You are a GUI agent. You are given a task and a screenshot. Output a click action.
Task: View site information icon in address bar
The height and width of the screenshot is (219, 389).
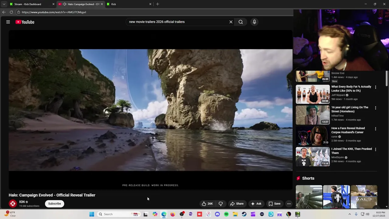point(19,12)
